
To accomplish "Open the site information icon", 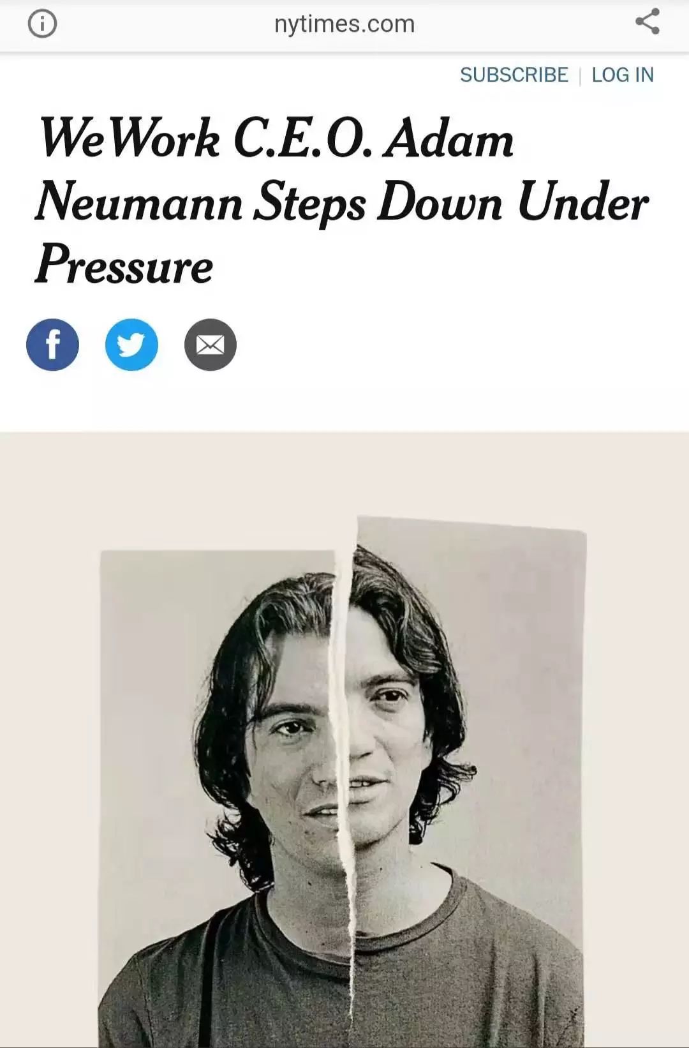I will click(x=42, y=24).
